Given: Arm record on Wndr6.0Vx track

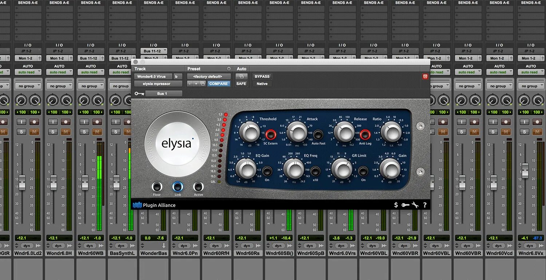Looking at the screenshot, I should coord(537,122).
